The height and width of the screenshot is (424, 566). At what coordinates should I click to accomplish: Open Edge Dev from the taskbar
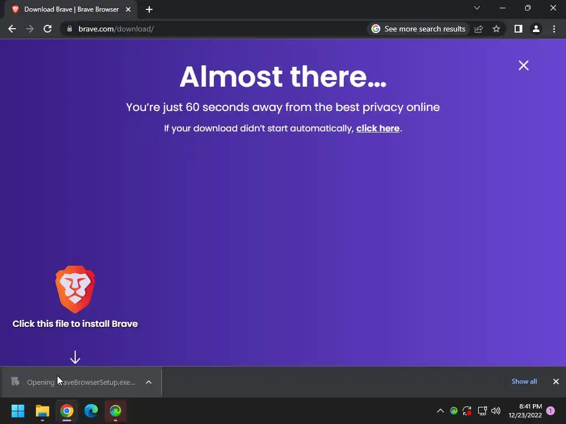click(x=116, y=411)
